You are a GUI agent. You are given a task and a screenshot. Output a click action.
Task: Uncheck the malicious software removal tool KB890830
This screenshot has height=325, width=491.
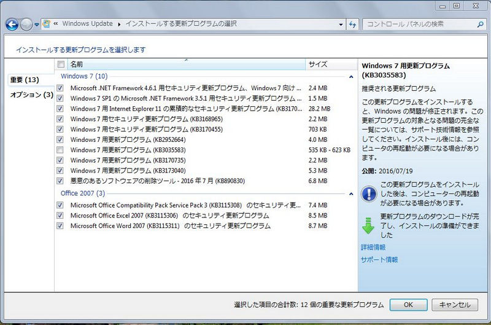click(60, 181)
